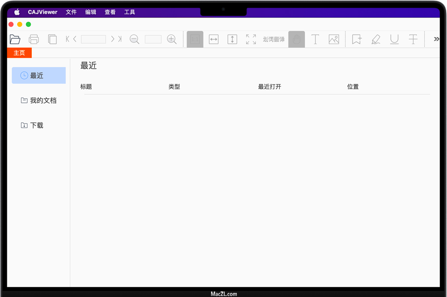Screen dimensions: 447x297
Task: Toggle actual size 1:1 view
Action: point(195,39)
